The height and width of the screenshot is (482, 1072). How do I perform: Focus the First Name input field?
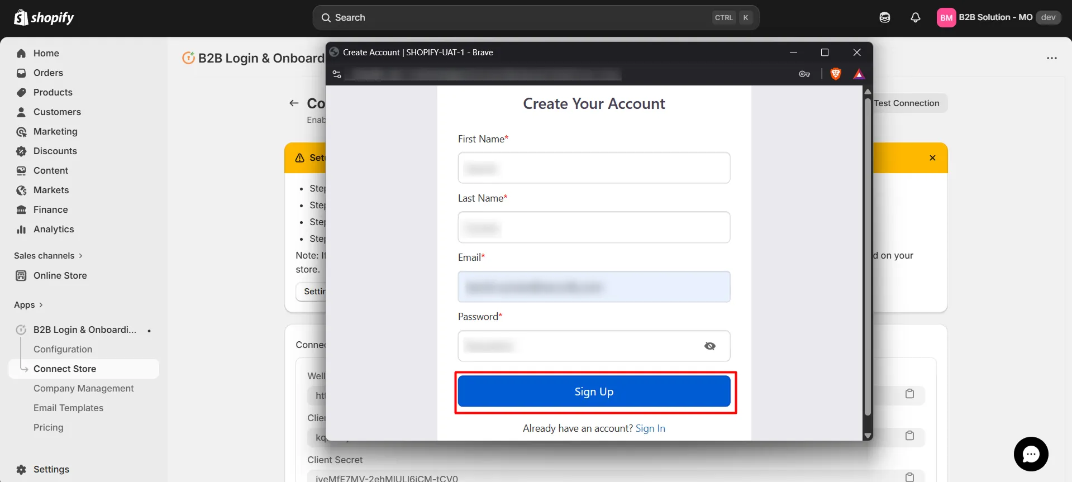point(594,168)
